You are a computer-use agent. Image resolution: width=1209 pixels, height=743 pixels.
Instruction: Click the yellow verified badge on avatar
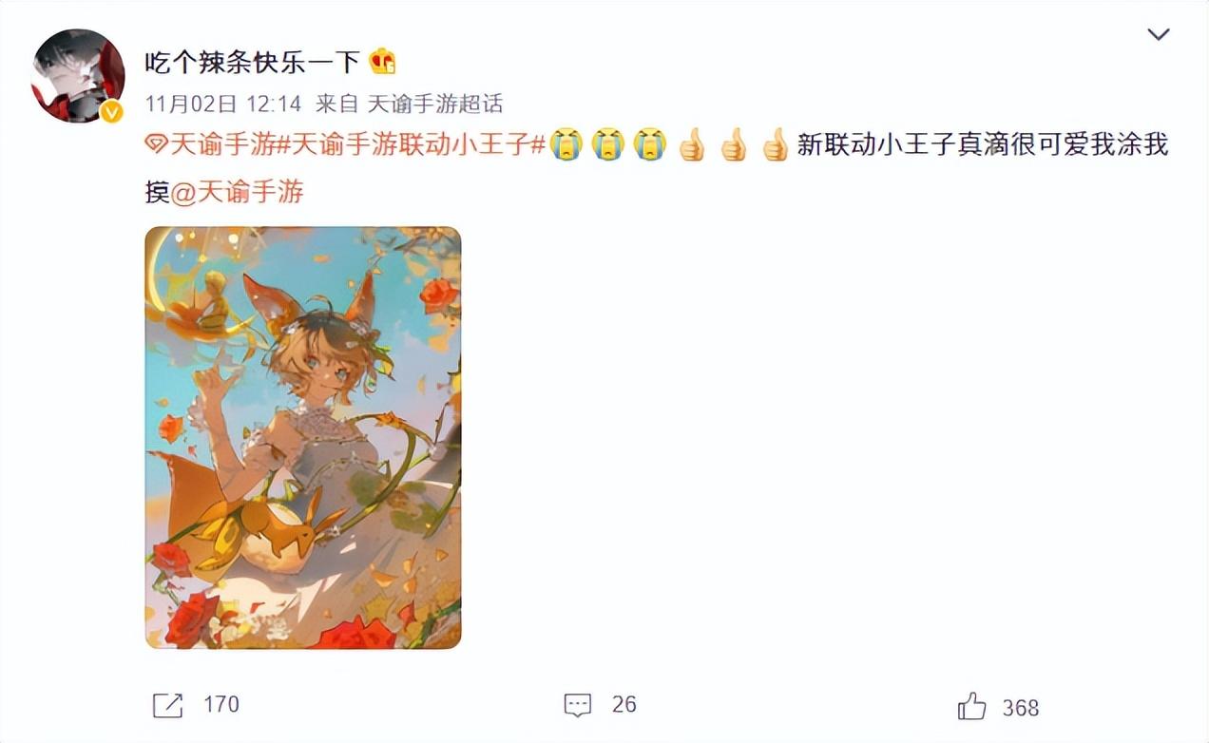tap(112, 112)
